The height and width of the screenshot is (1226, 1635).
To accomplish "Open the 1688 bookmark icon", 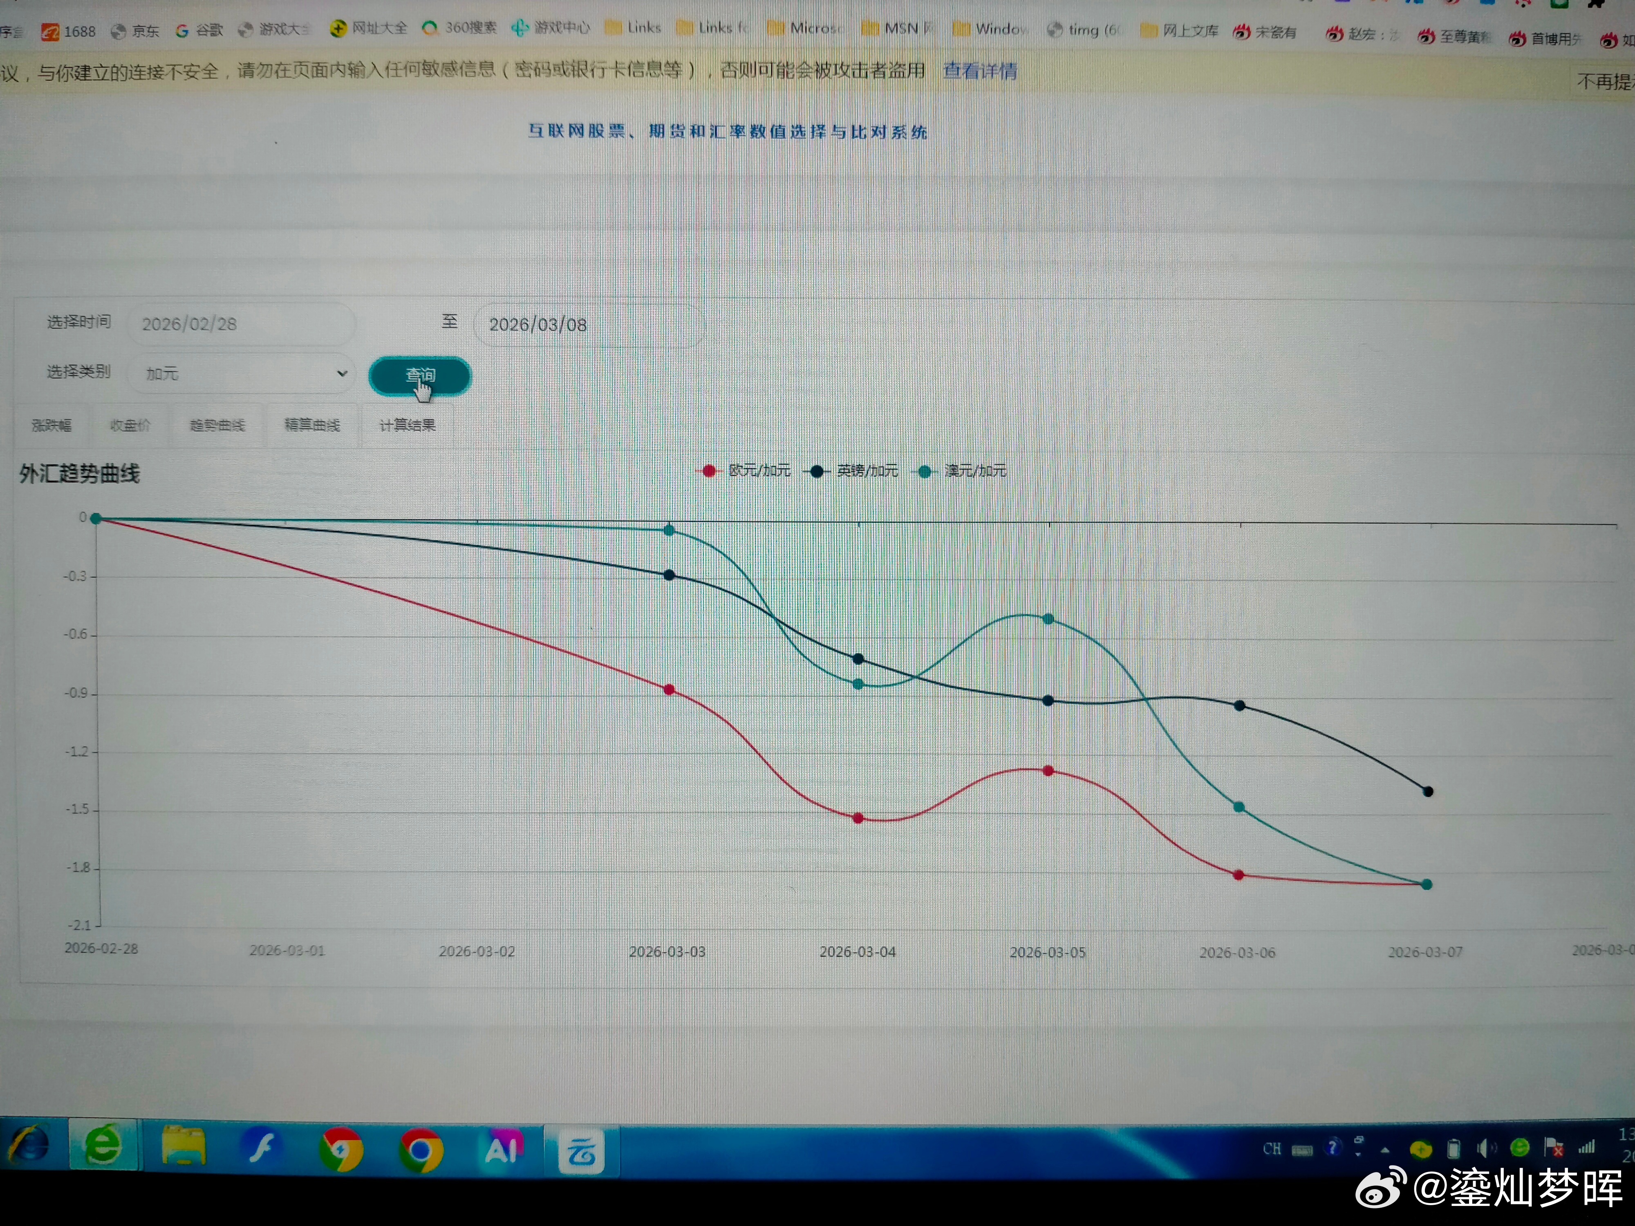I will click(50, 32).
